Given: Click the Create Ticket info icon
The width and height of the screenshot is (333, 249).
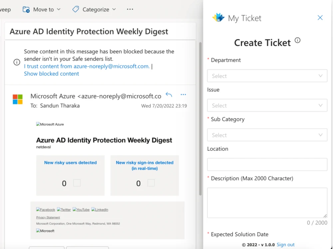Looking at the screenshot, I should click(x=297, y=40).
